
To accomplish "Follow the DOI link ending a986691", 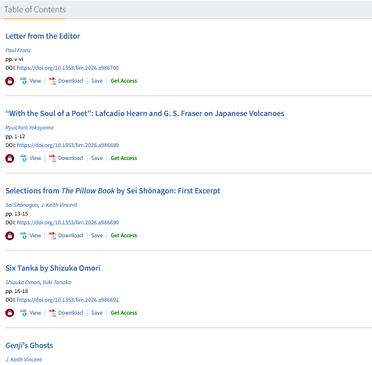I will [x=68, y=300].
